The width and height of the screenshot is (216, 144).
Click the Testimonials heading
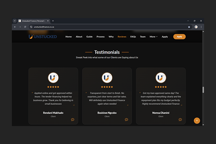coord(107,52)
